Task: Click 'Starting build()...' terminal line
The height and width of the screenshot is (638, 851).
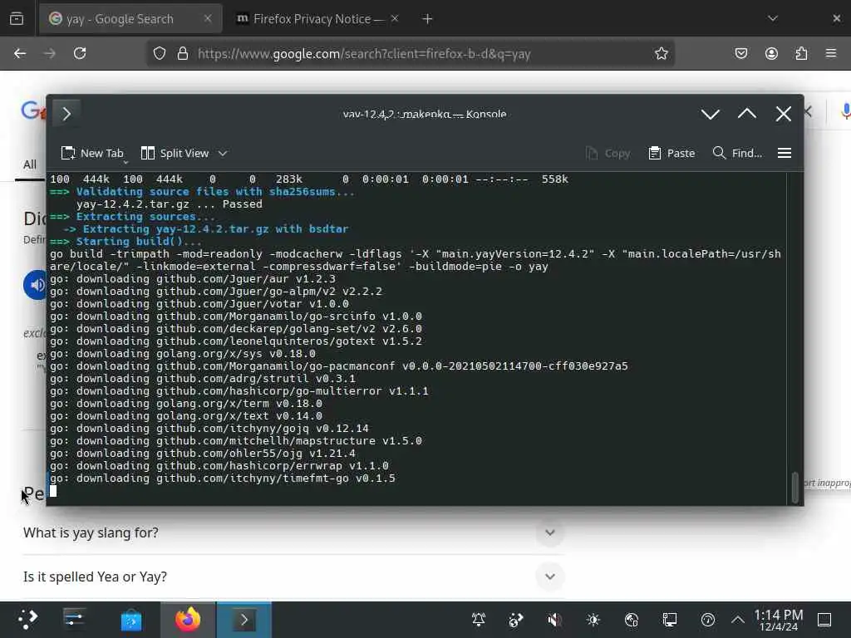Action: [126, 242]
